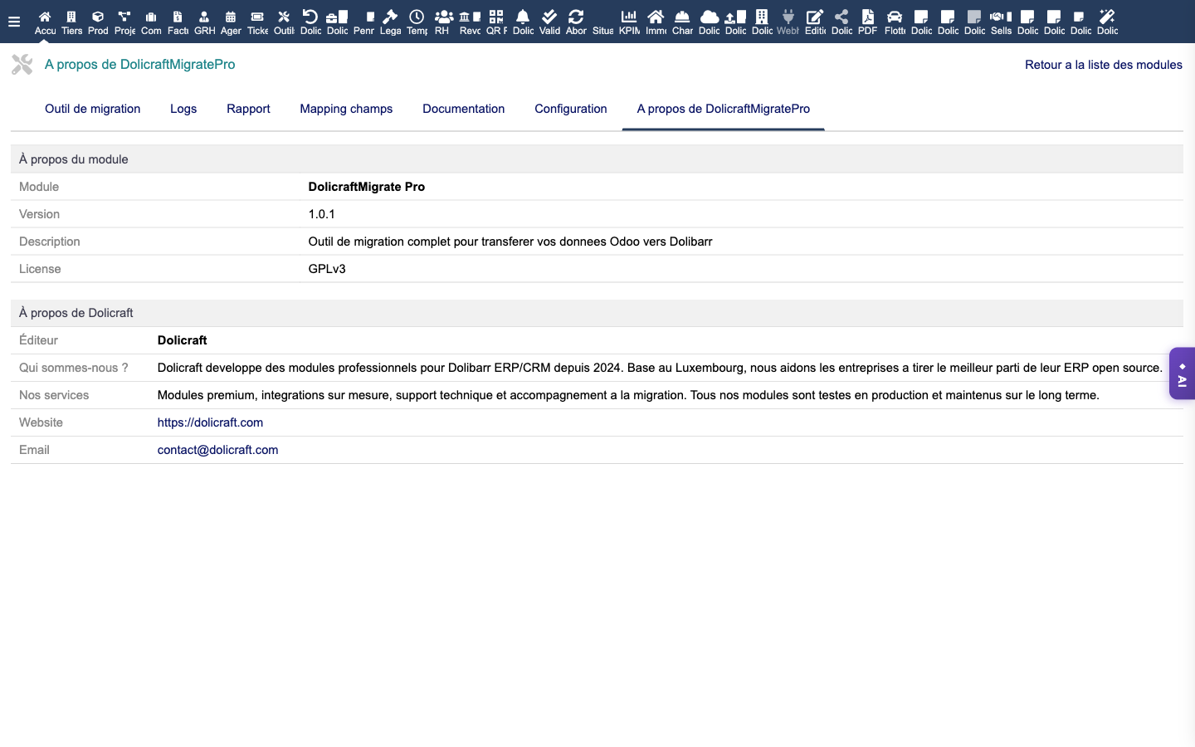Image resolution: width=1195 pixels, height=747 pixels.
Task: Open Outils wrench icon
Action: point(284,17)
